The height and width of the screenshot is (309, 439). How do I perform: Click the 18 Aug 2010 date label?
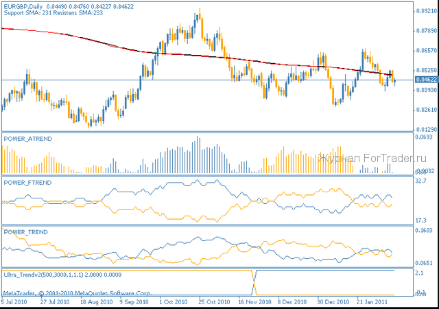click(x=96, y=302)
